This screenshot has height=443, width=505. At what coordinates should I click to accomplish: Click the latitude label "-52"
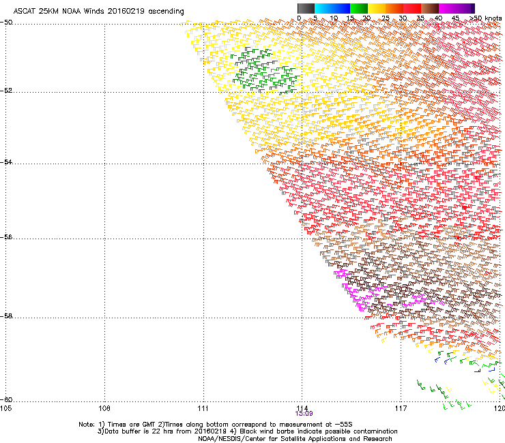coord(6,91)
